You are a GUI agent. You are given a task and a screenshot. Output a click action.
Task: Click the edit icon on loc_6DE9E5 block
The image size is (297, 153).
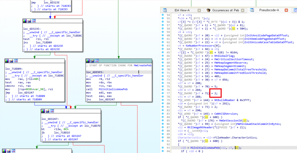click(92, 61)
